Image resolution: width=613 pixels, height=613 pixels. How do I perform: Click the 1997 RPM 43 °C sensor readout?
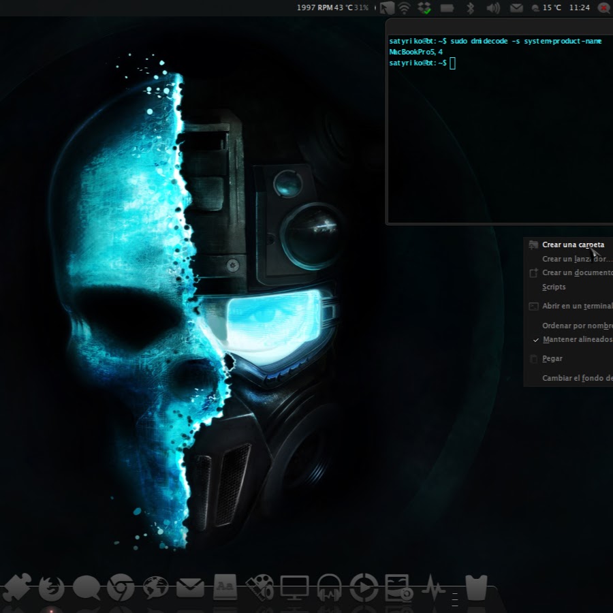pos(324,7)
